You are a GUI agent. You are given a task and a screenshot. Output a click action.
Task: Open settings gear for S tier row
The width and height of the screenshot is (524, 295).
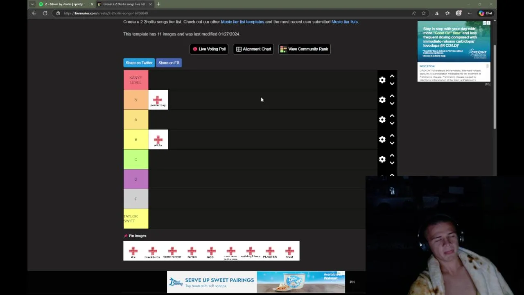pos(382,100)
